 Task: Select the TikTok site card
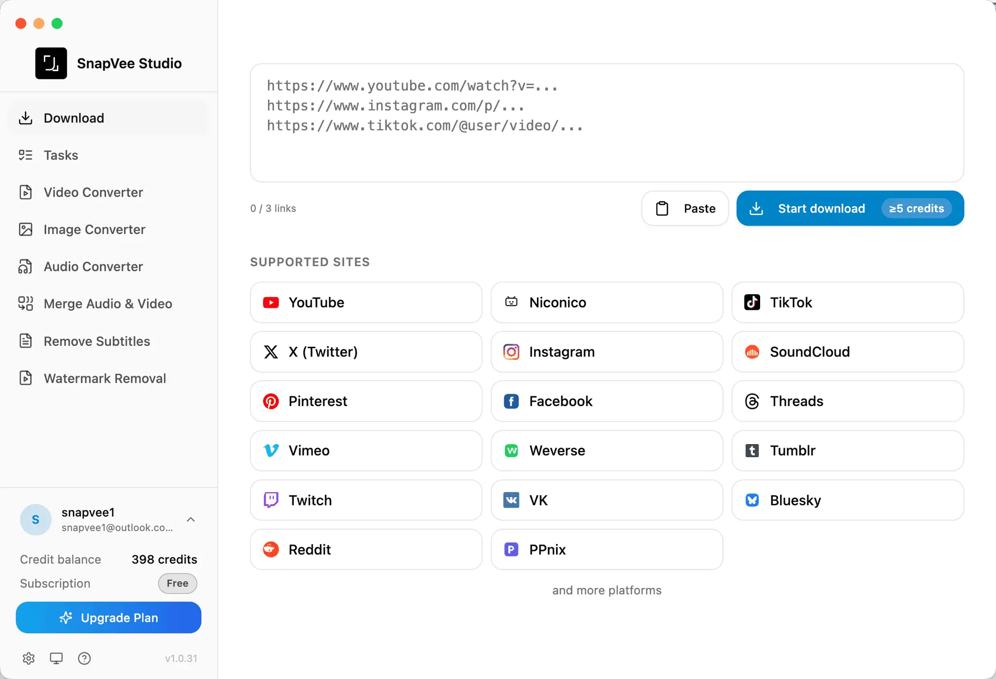848,303
